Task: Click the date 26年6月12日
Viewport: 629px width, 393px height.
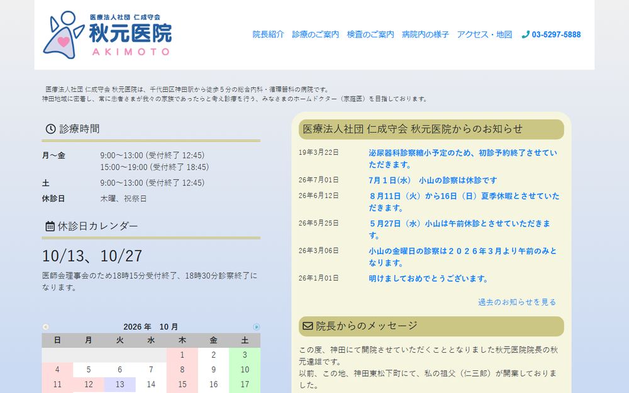Action: pyautogui.click(x=318, y=196)
